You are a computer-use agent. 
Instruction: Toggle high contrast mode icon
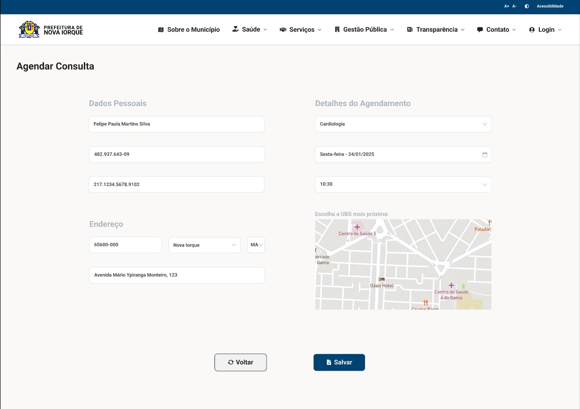(526, 6)
